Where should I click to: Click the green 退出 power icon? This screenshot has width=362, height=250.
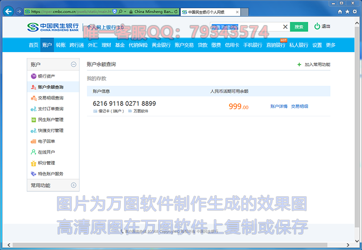317,26
